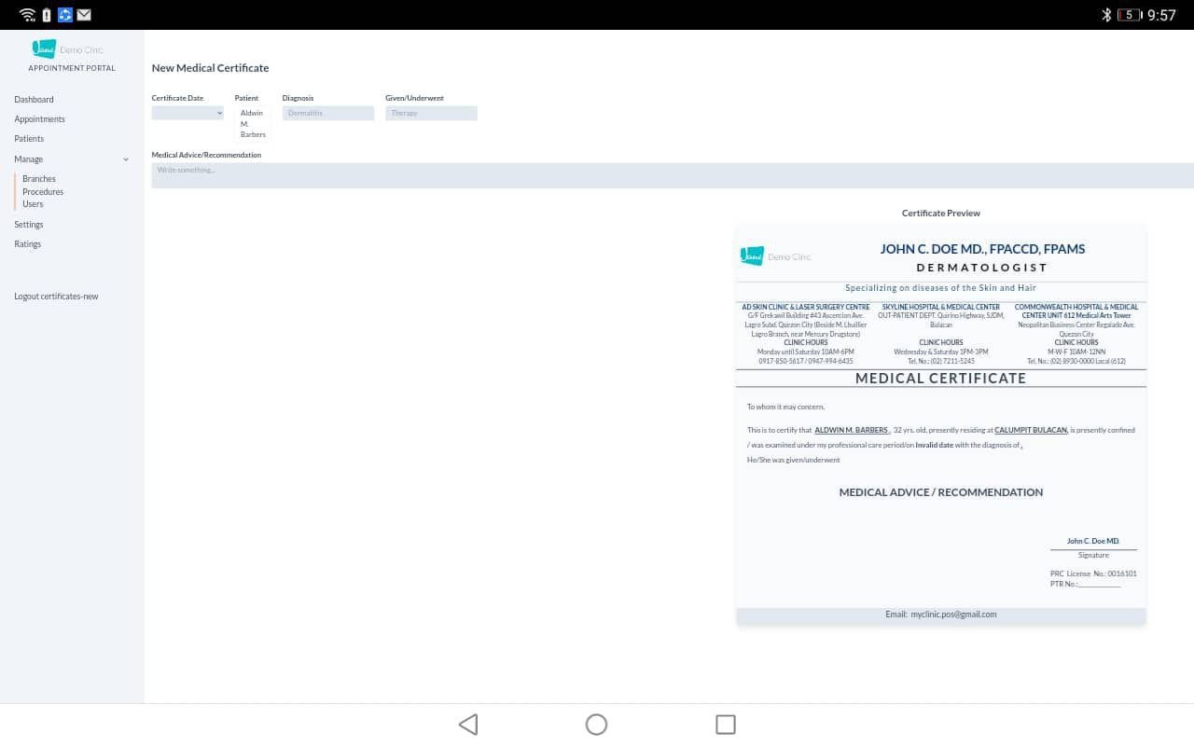Image resolution: width=1194 pixels, height=746 pixels.
Task: Tap the mail notification icon in status bar
Action: tap(84, 15)
